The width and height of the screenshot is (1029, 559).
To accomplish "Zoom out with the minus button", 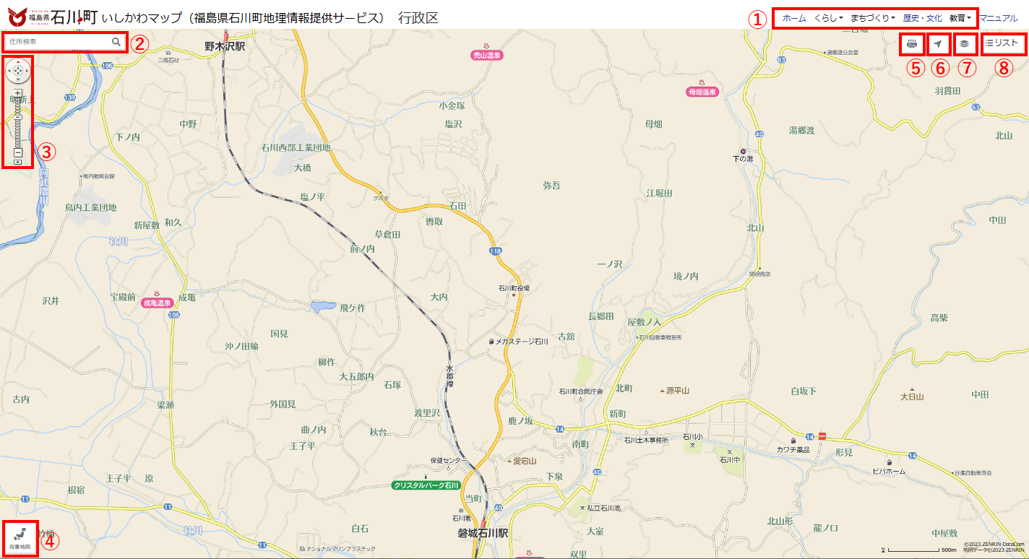I will pos(18,152).
